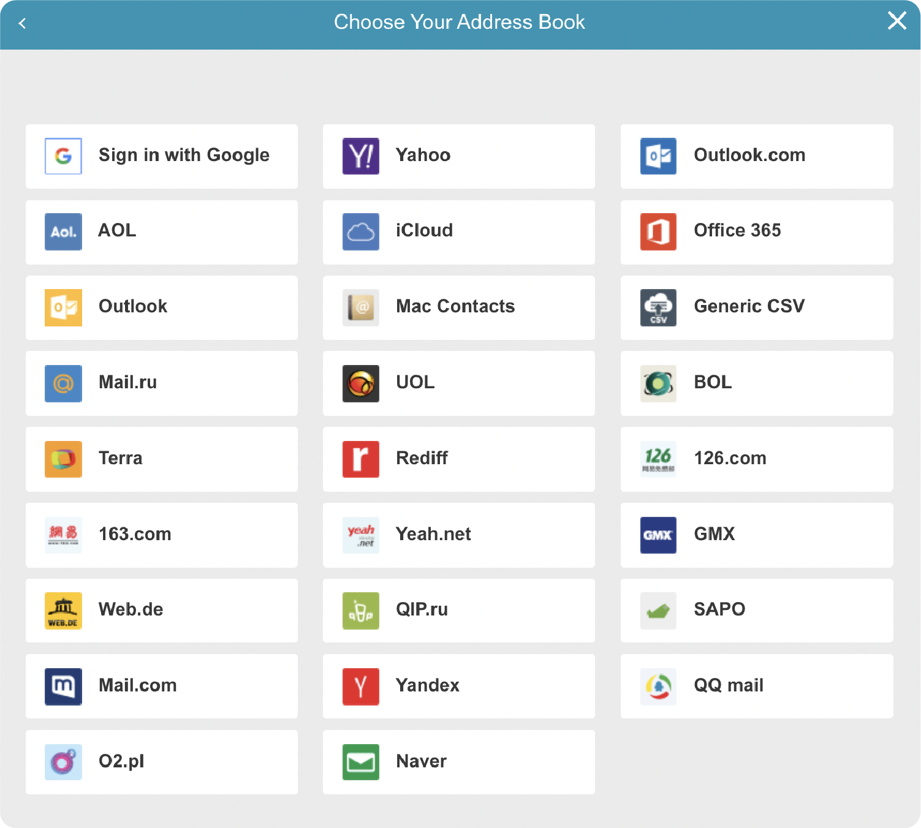
Task: Pick the Rediff text label
Action: point(422,458)
